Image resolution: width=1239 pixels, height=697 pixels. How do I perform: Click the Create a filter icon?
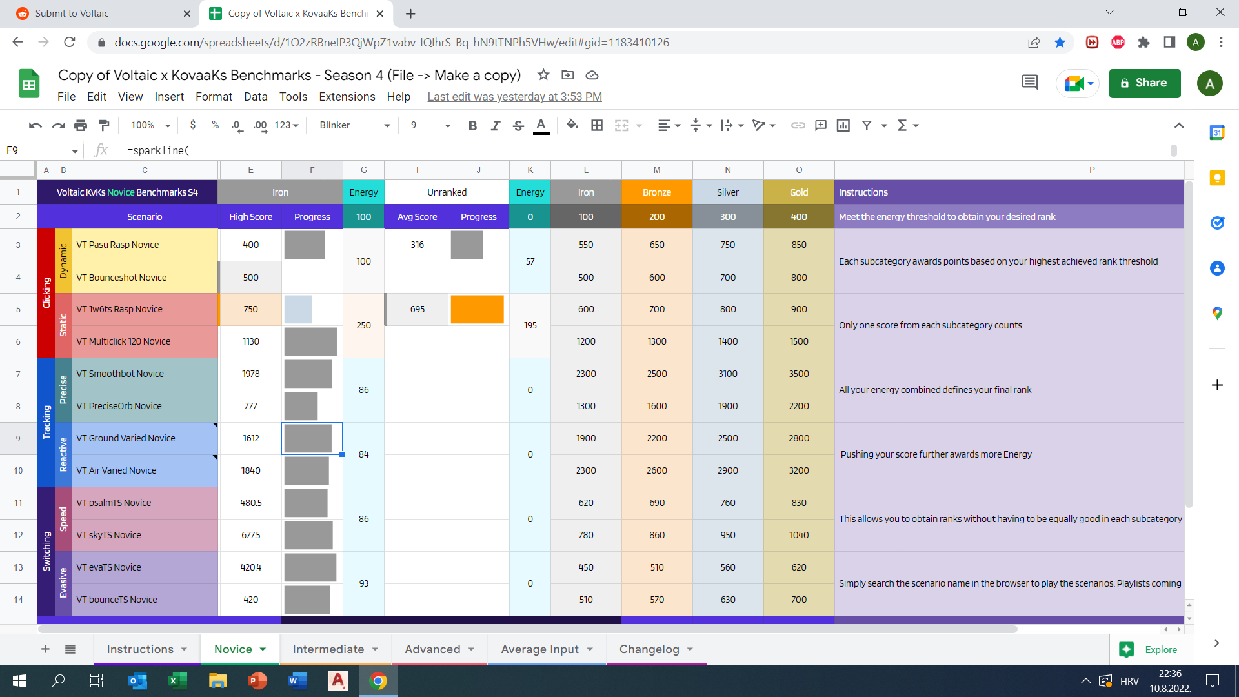pos(867,125)
